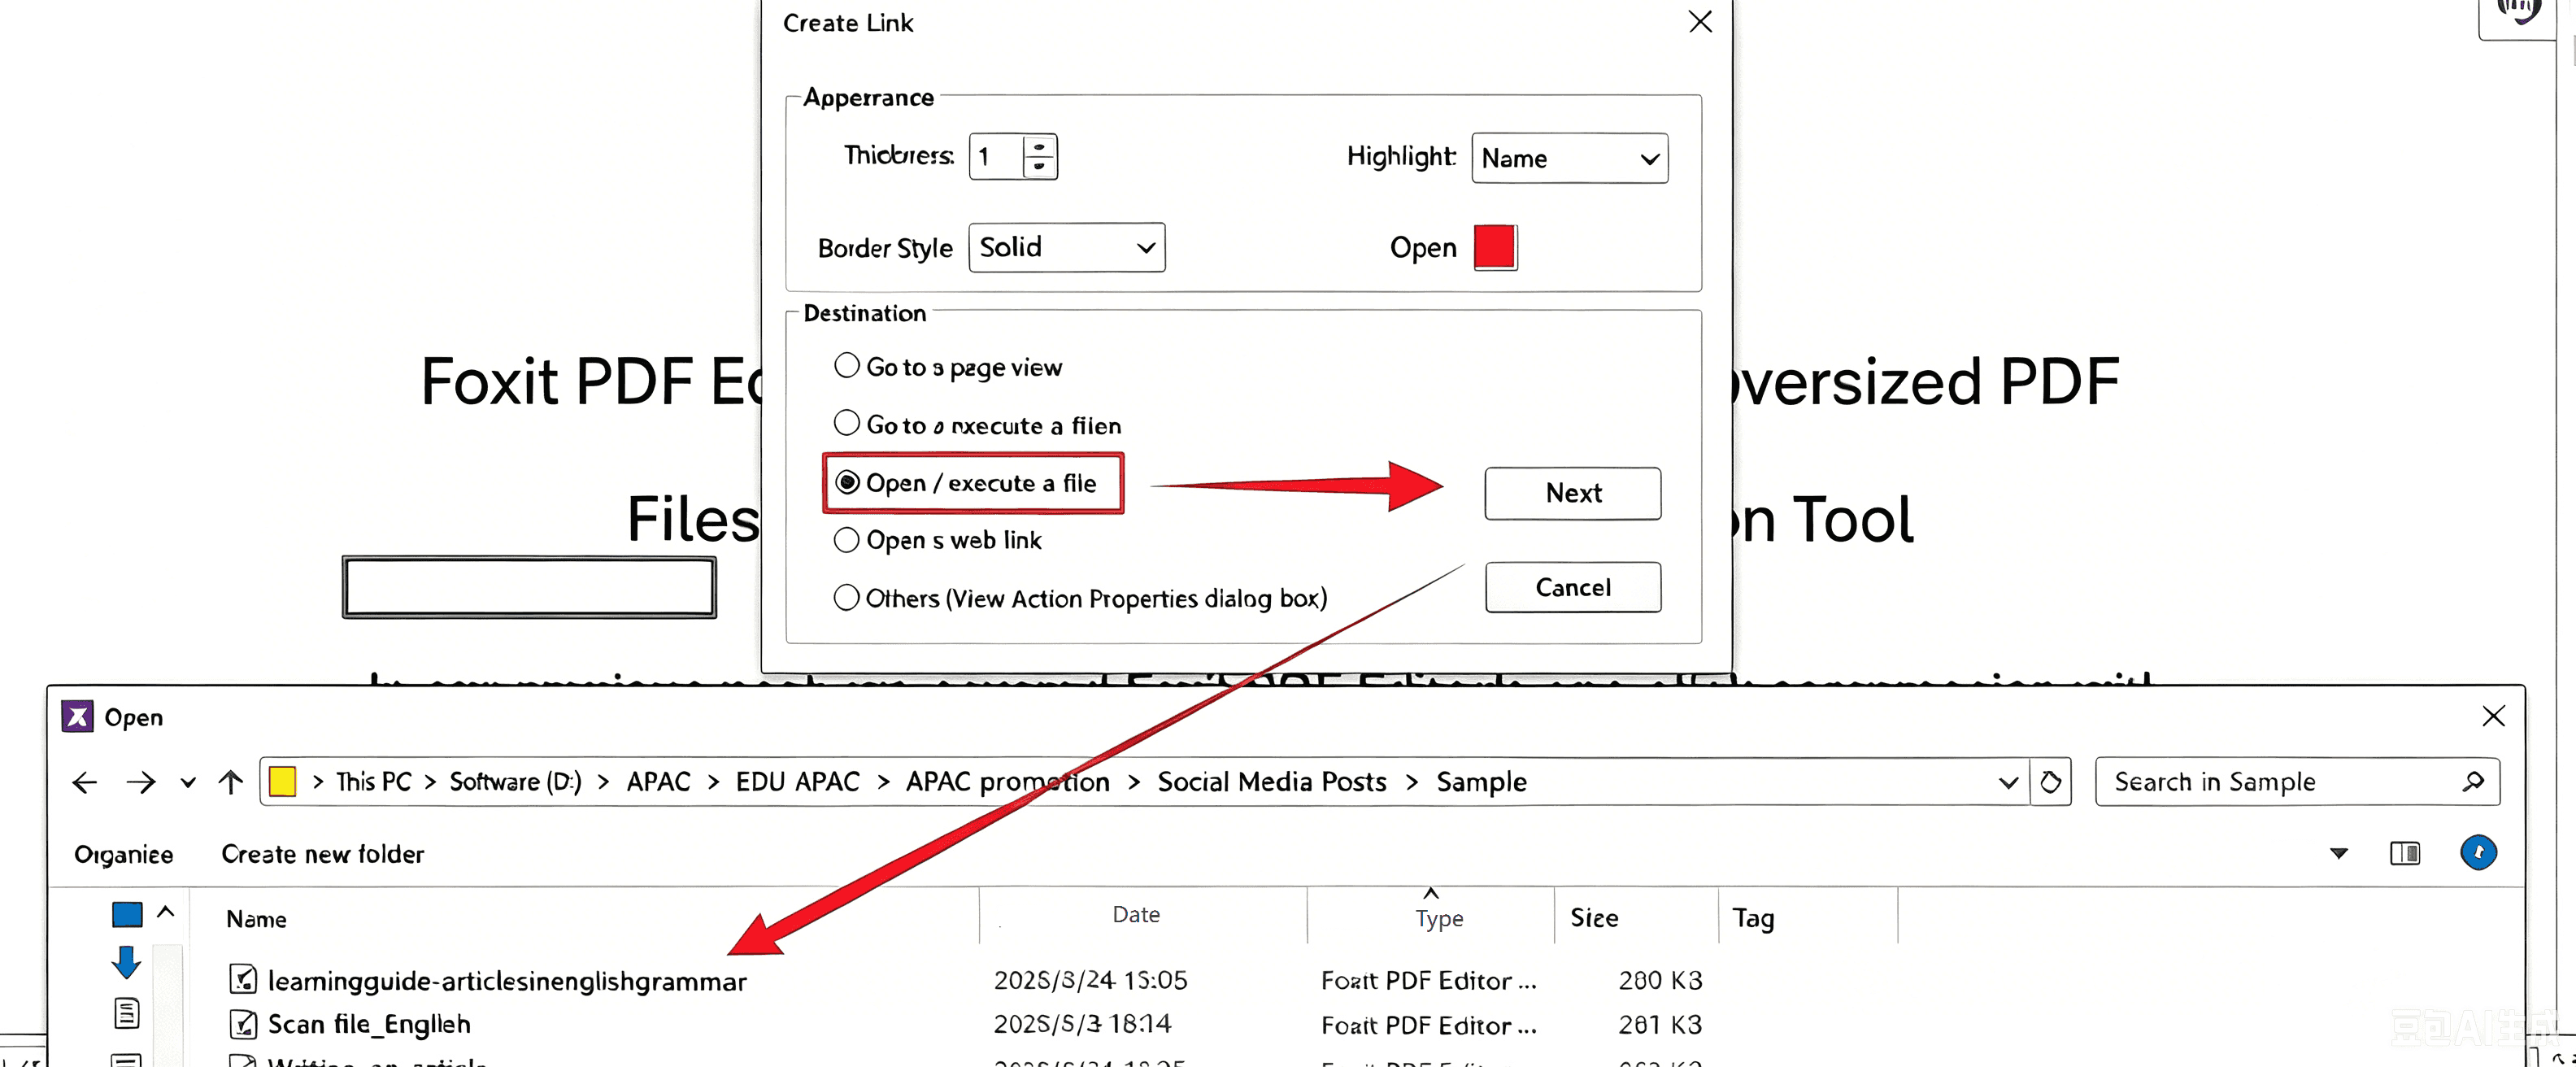Click the size value 281 K3

click(x=1660, y=1024)
